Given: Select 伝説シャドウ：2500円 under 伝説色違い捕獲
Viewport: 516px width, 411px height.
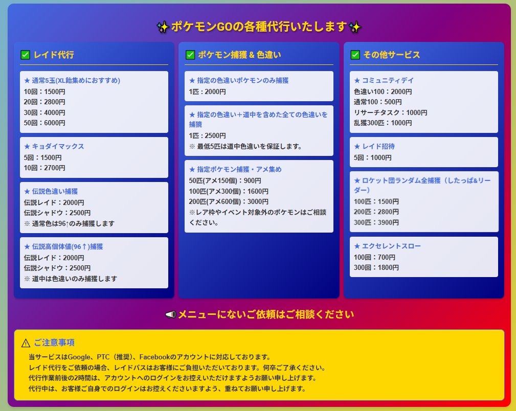Looking at the screenshot, I should pyautogui.click(x=57, y=213).
